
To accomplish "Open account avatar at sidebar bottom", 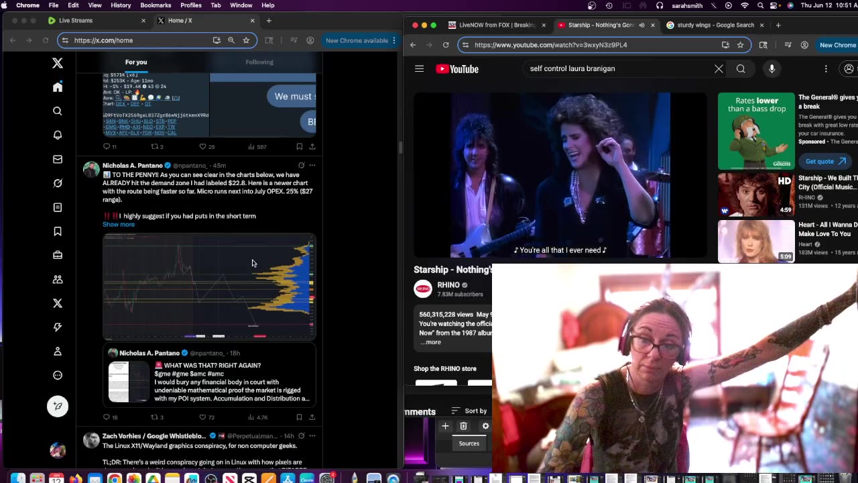I will [58, 451].
